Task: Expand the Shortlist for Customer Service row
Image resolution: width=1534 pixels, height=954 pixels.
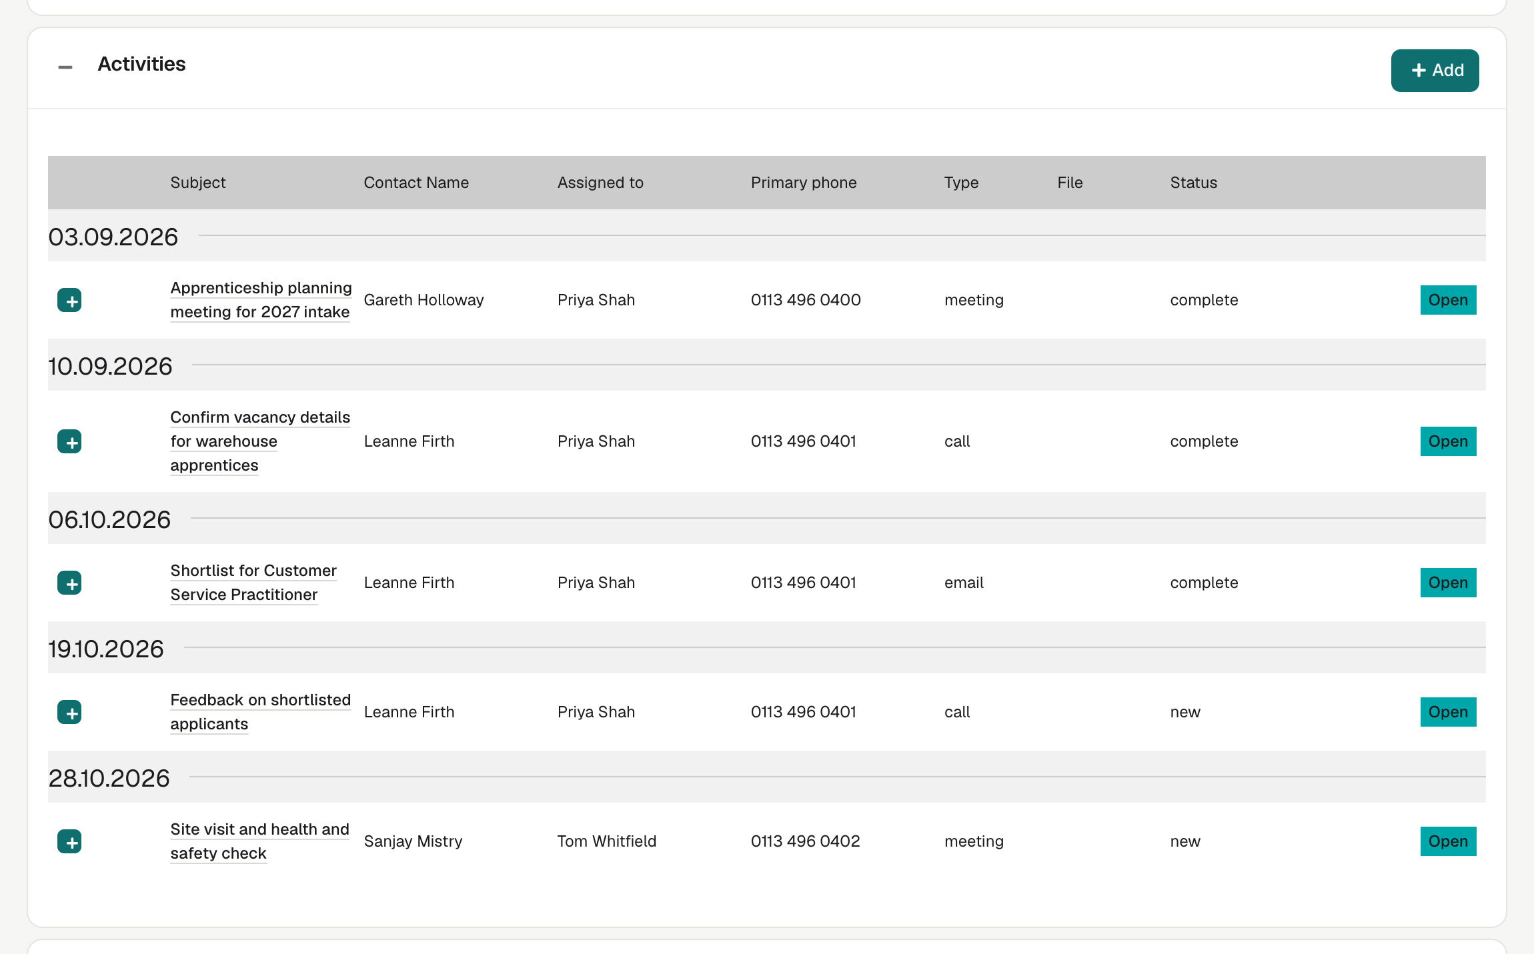Action: [x=69, y=583]
